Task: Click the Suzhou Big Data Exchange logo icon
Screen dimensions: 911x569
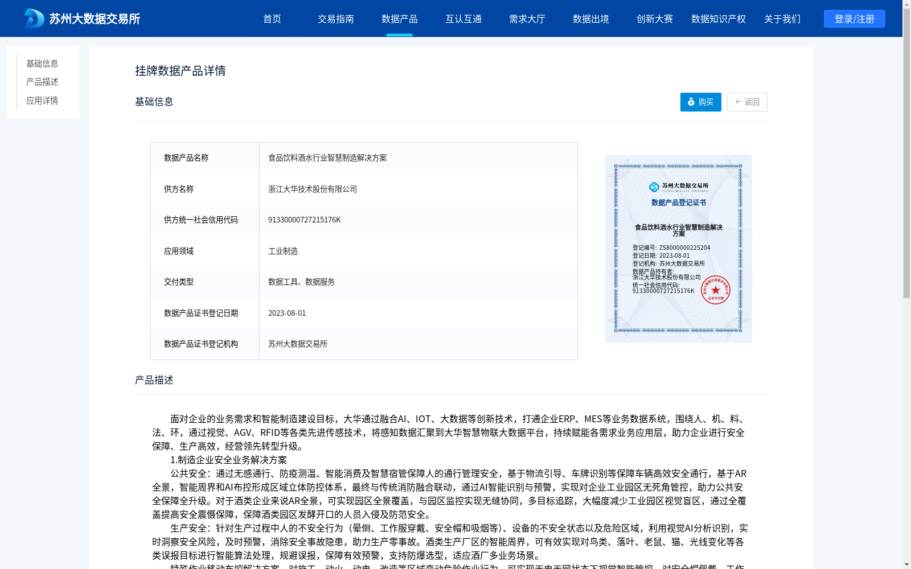Action: [34, 19]
